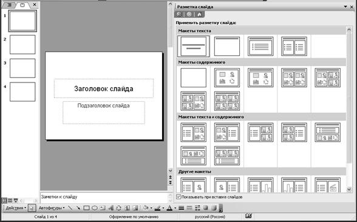The image size is (357, 222).
Task: Click the Макеты содержимого section header
Action: [261, 62]
